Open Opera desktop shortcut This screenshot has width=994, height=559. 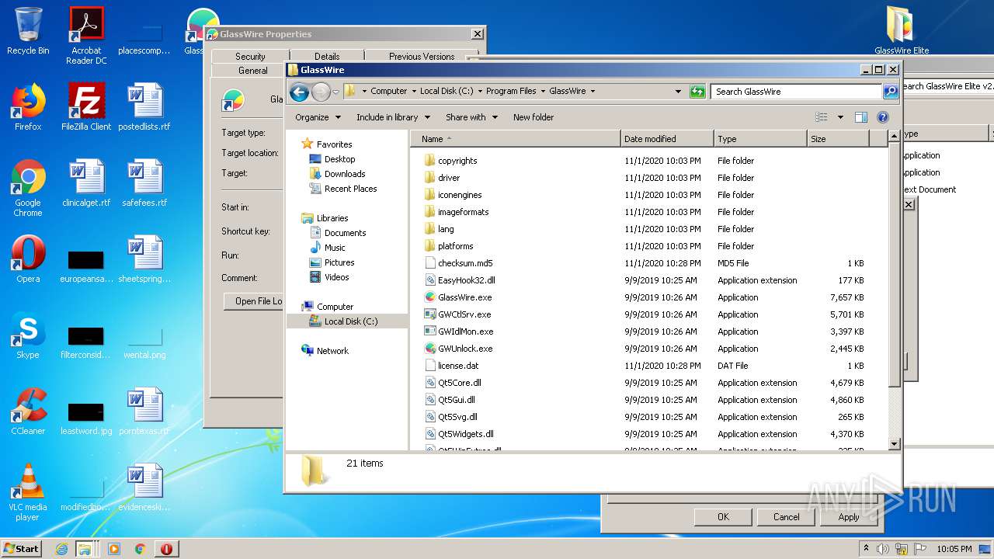pyautogui.click(x=28, y=259)
